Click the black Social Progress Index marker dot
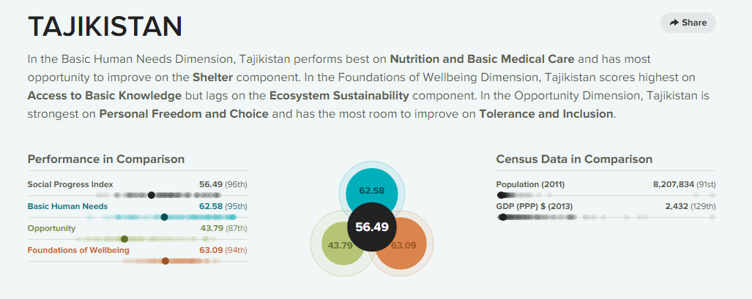The width and height of the screenshot is (752, 299). [151, 195]
